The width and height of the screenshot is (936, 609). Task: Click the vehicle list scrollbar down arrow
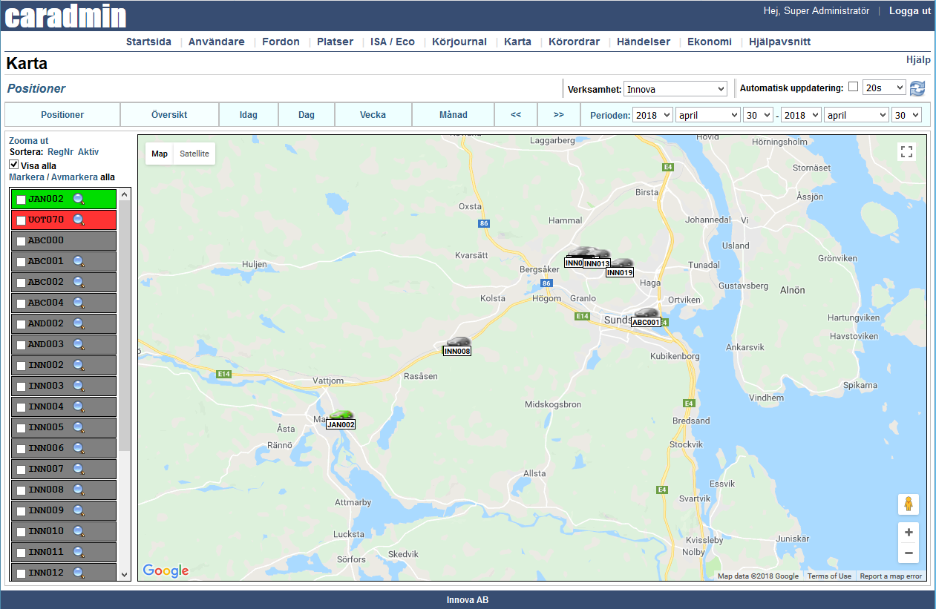[125, 574]
